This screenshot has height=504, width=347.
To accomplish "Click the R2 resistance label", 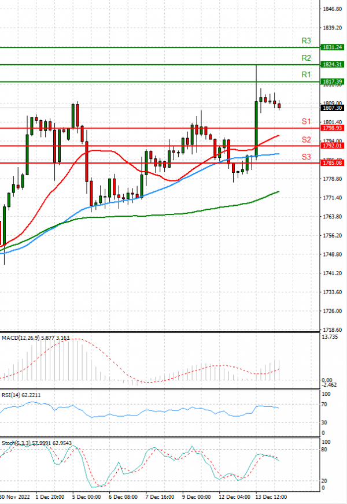I will (x=307, y=58).
